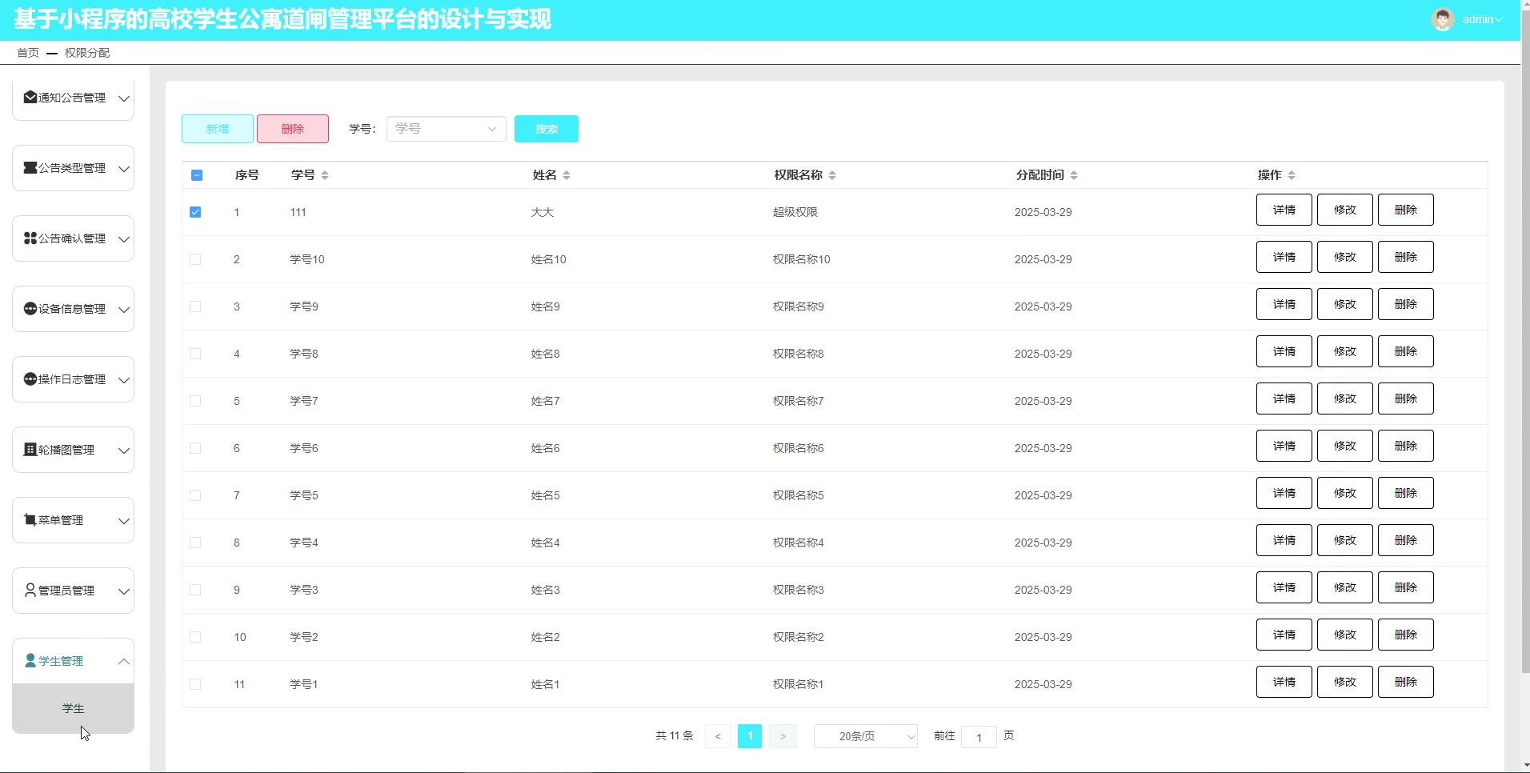Image resolution: width=1530 pixels, height=773 pixels.
Task: Click the 轮播图管理 sidebar icon
Action: tap(30, 450)
